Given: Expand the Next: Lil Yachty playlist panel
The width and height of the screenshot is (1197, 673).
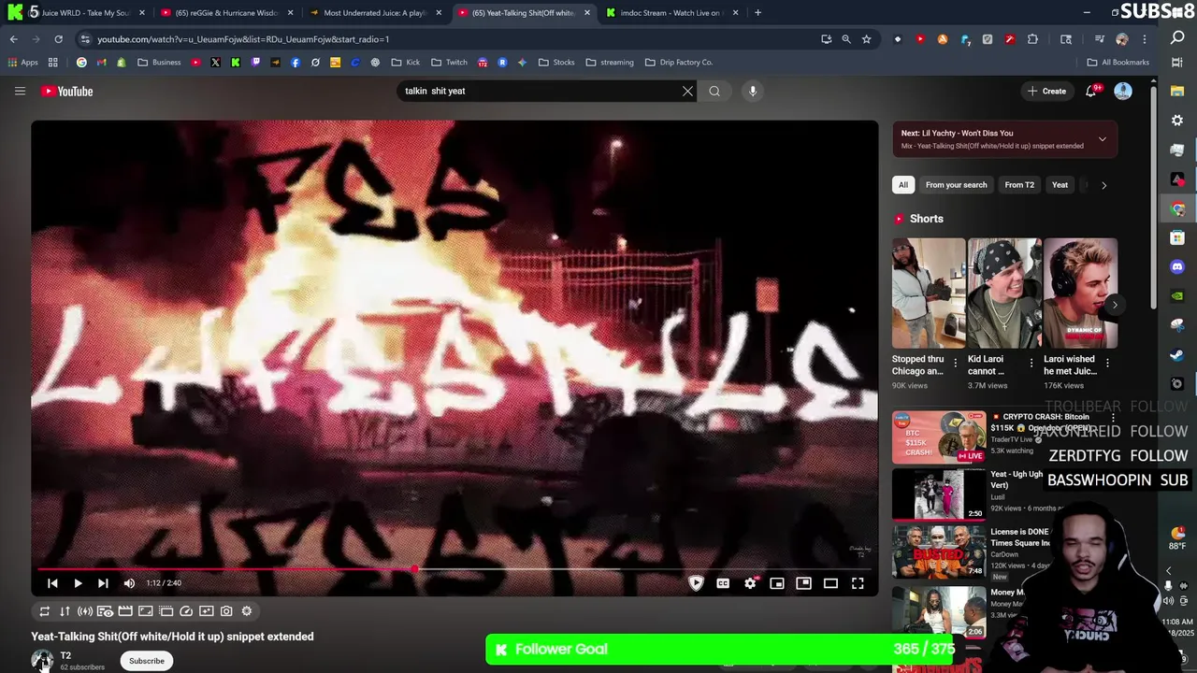Looking at the screenshot, I should (1103, 139).
